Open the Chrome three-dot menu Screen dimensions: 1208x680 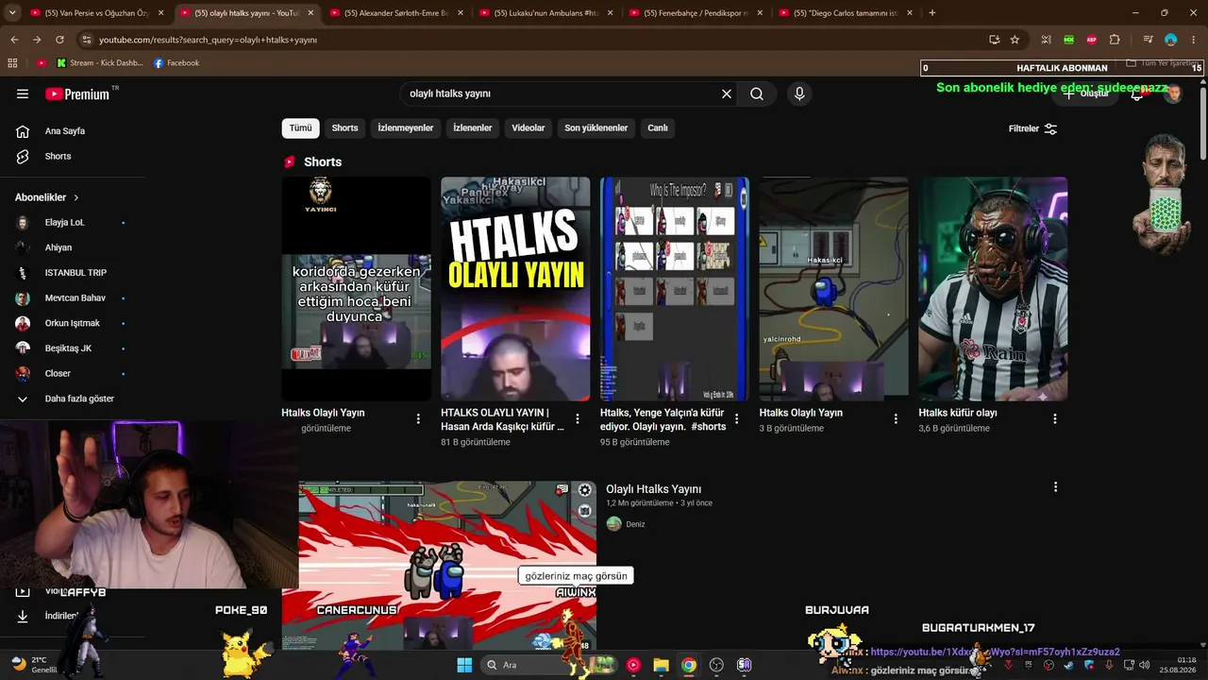click(1193, 40)
